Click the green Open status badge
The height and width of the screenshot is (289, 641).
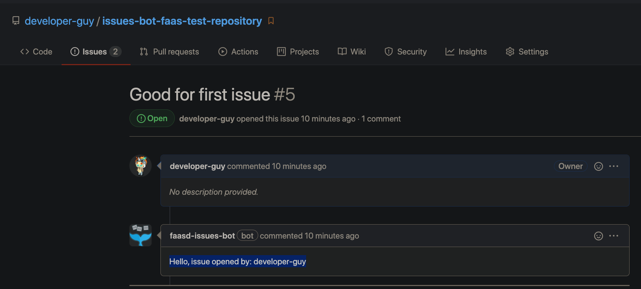[x=152, y=118]
